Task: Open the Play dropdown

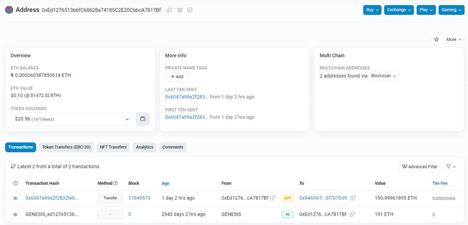Action: tap(426, 10)
